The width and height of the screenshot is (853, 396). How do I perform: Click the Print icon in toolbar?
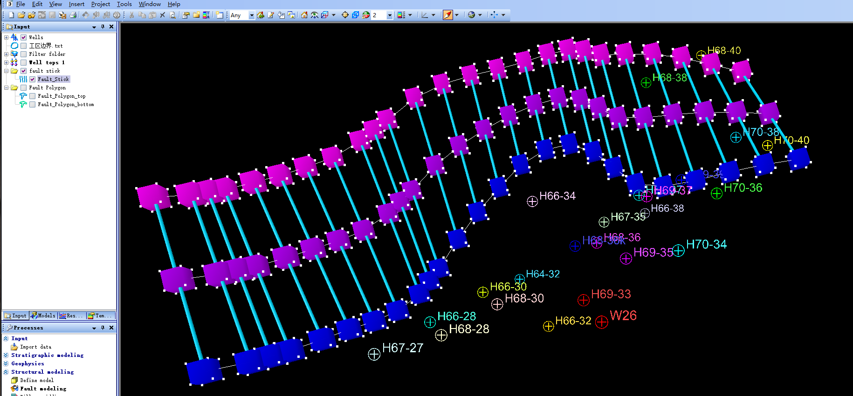[73, 15]
